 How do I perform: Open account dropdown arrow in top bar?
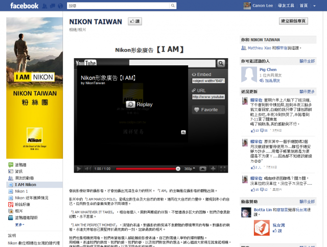click(314, 6)
